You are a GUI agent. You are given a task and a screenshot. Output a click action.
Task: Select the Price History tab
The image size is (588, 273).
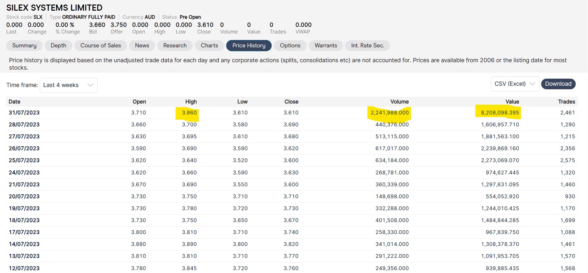click(249, 45)
